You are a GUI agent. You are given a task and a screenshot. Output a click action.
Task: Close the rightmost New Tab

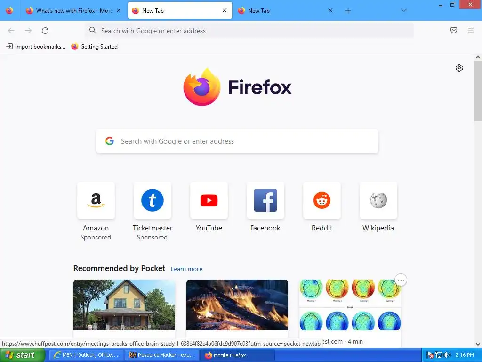[330, 10]
